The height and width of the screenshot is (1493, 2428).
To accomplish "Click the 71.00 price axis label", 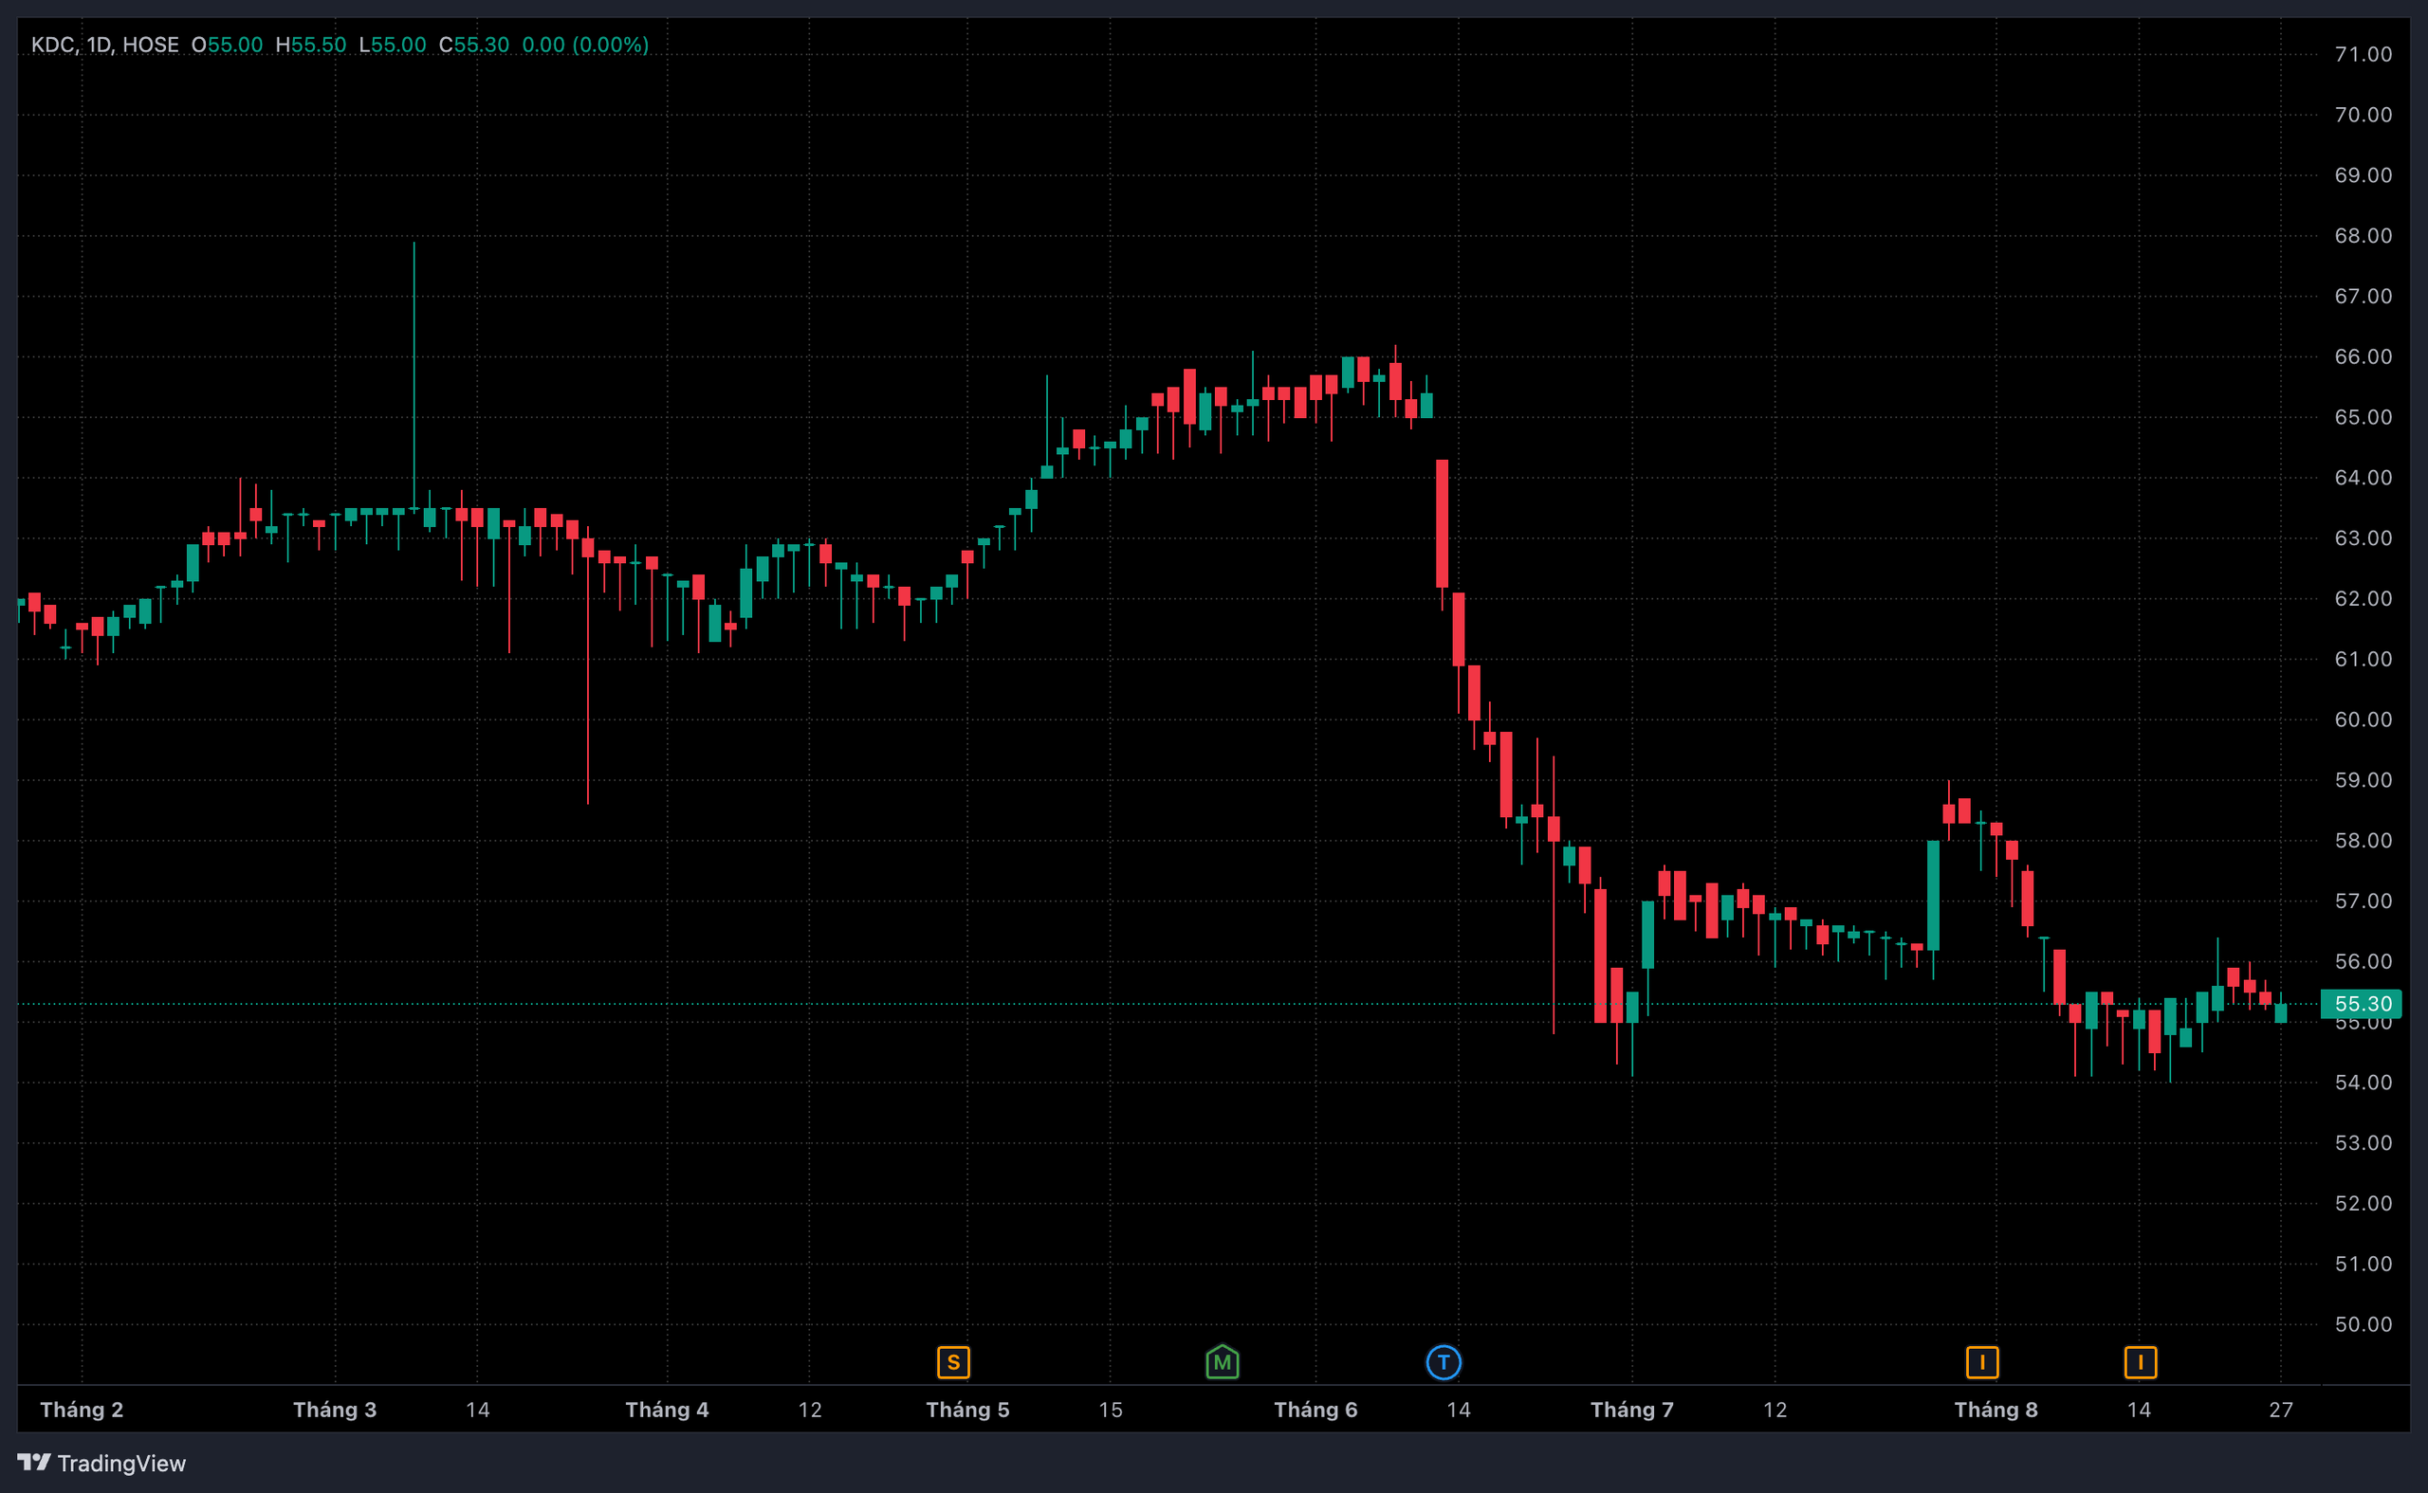I will [x=2363, y=54].
